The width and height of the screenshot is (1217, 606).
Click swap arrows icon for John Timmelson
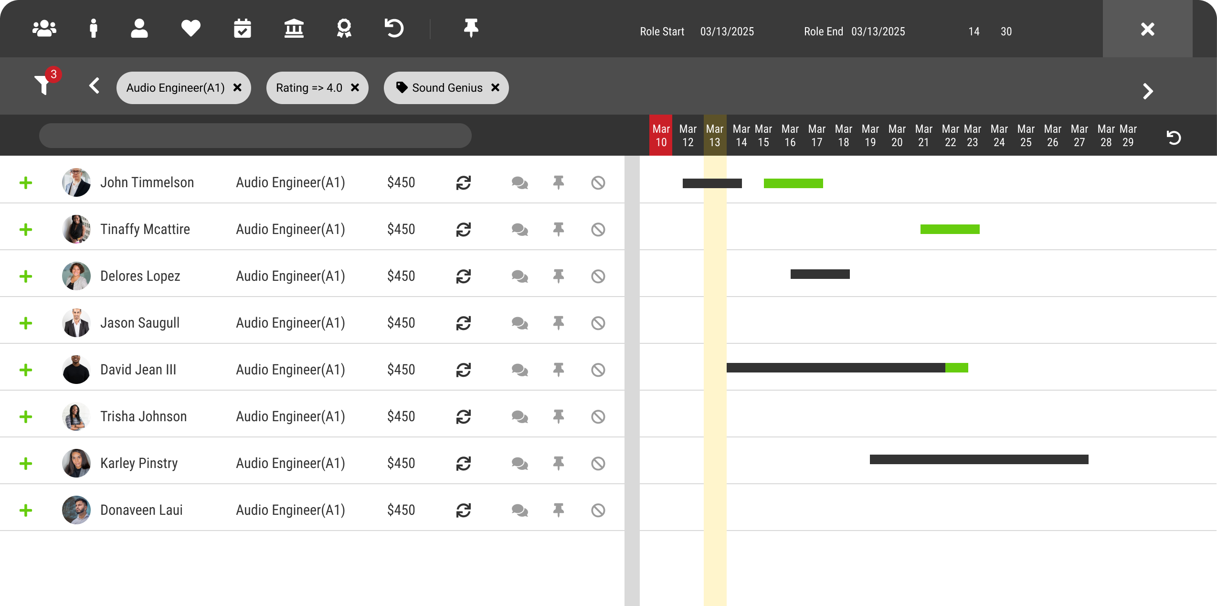(x=463, y=183)
